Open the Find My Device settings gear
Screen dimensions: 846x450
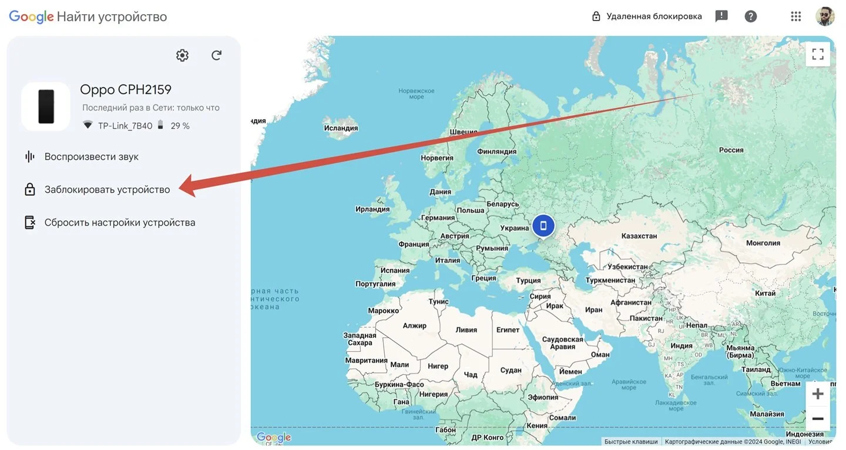(x=183, y=55)
